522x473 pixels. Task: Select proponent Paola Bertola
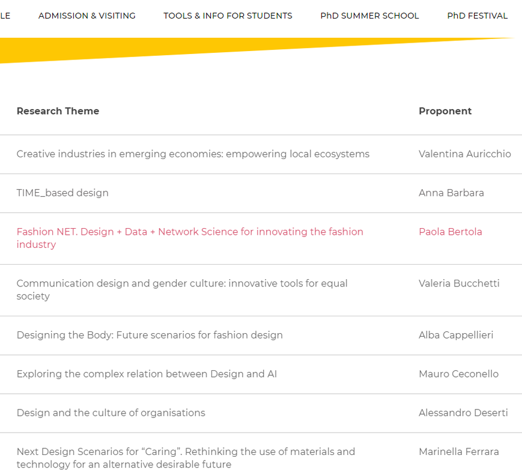tap(450, 232)
